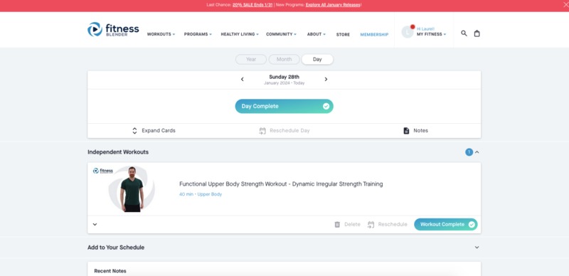Go to previous day arrow
The image size is (569, 276).
[243, 79]
